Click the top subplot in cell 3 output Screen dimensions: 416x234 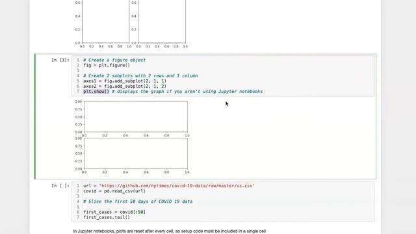pyautogui.click(x=136, y=117)
